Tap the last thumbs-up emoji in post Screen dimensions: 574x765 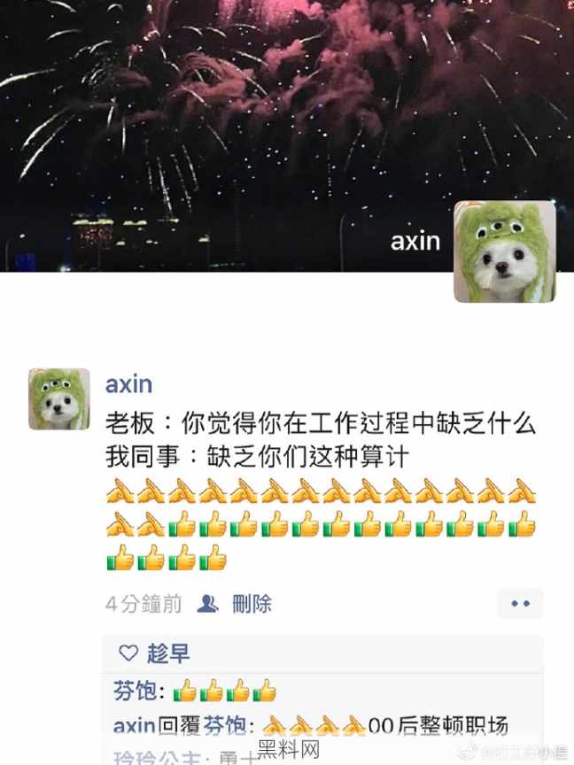coord(213,558)
